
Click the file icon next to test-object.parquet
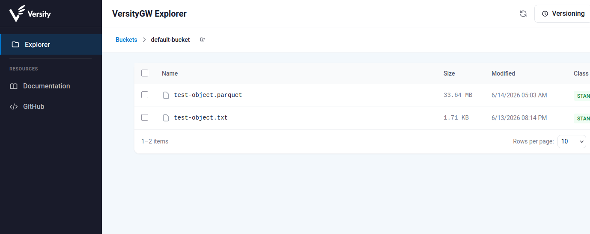point(166,95)
